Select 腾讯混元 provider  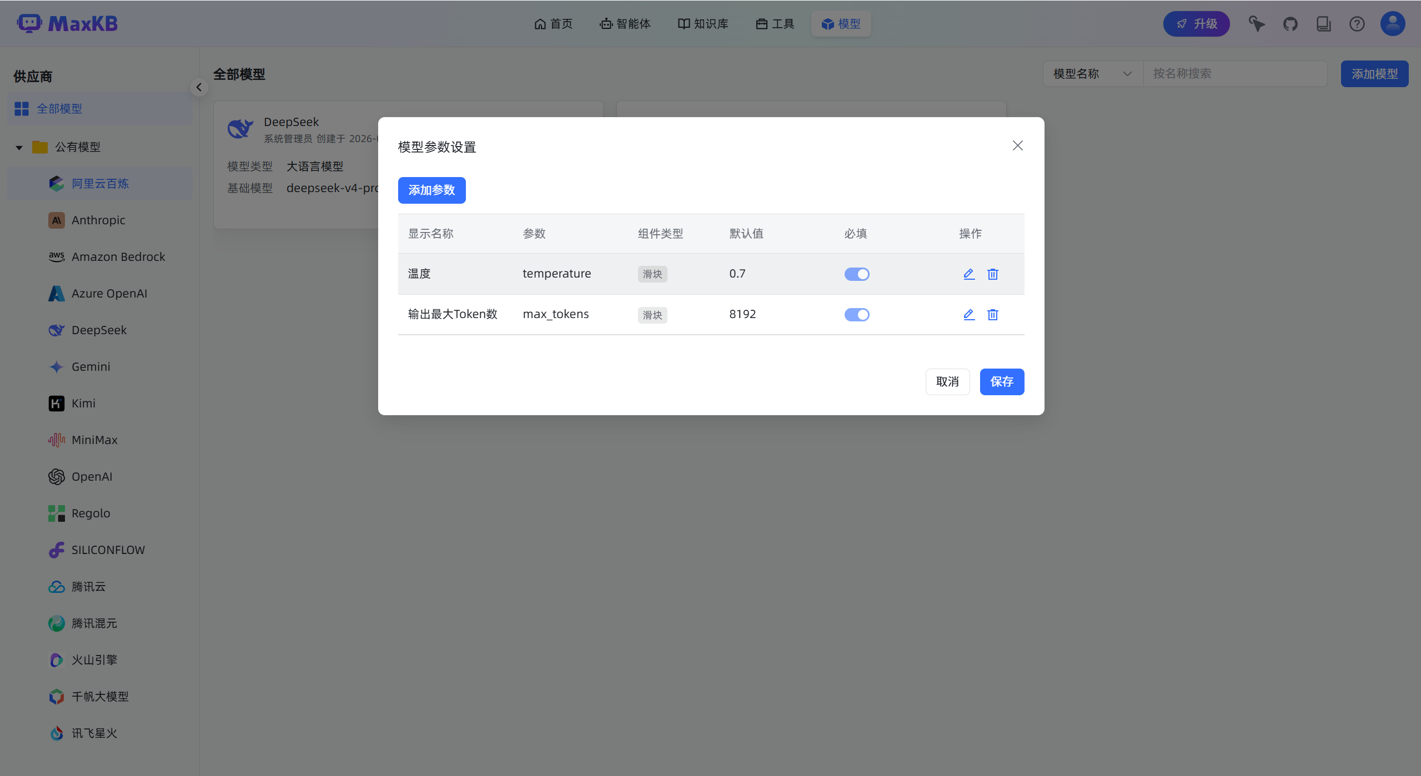(x=100, y=623)
